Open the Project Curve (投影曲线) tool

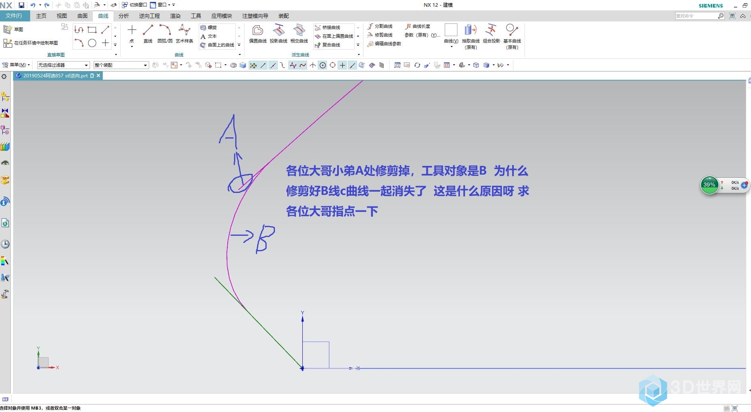pyautogui.click(x=279, y=34)
